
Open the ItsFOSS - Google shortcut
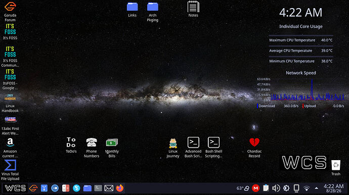(10, 75)
